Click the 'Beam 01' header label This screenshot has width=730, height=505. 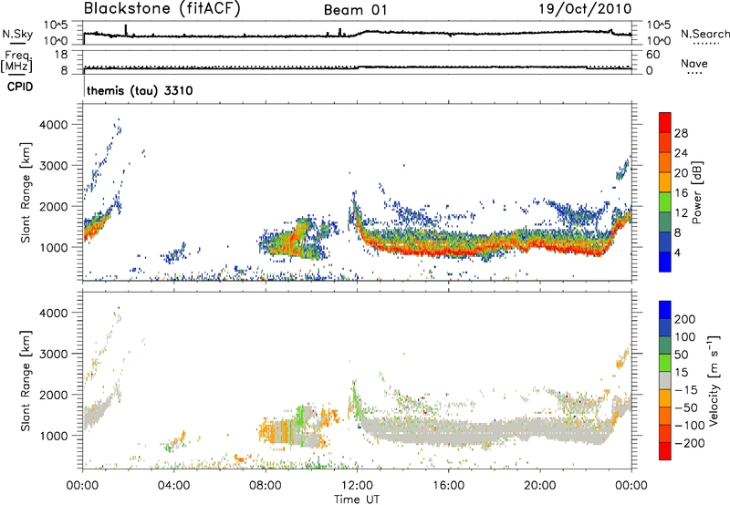coord(355,10)
